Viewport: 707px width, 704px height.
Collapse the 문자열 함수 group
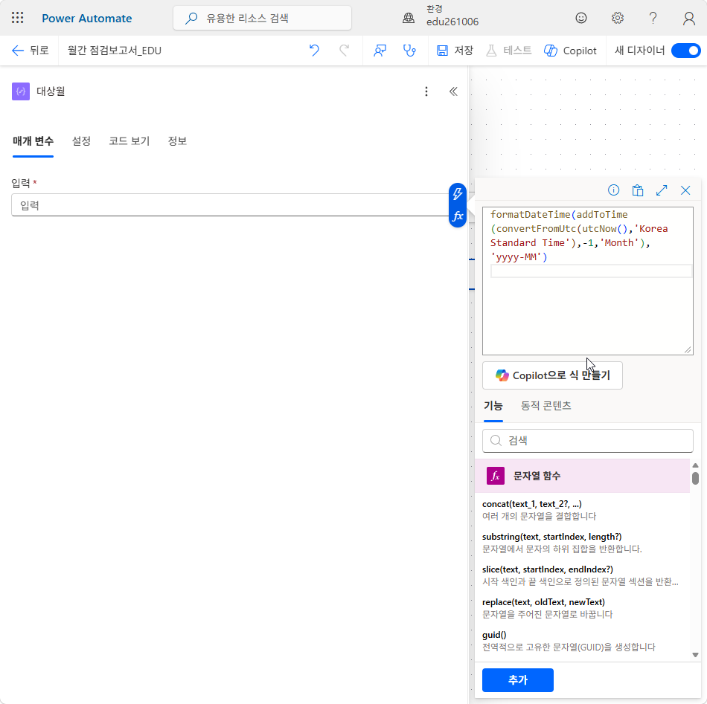tap(583, 476)
